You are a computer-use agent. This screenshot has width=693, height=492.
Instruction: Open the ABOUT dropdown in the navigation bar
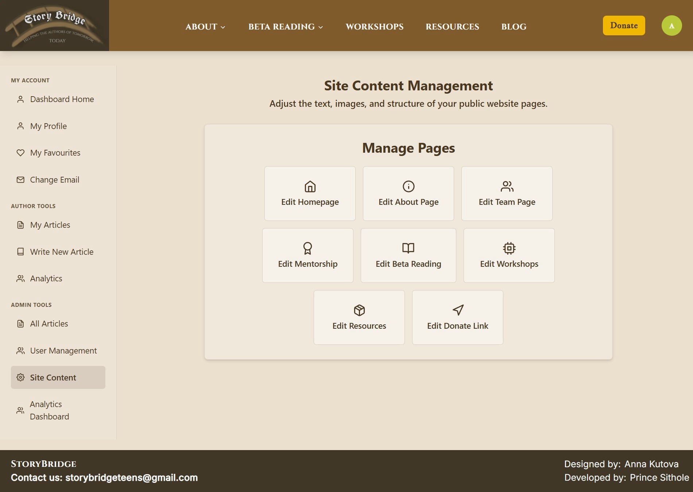pos(205,27)
